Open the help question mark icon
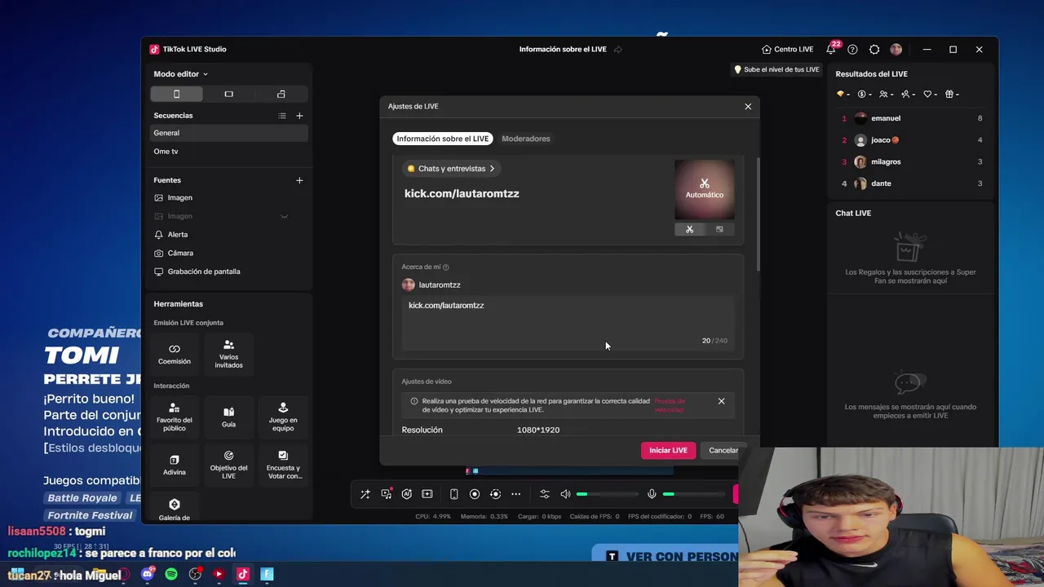The image size is (1044, 587). tap(852, 49)
